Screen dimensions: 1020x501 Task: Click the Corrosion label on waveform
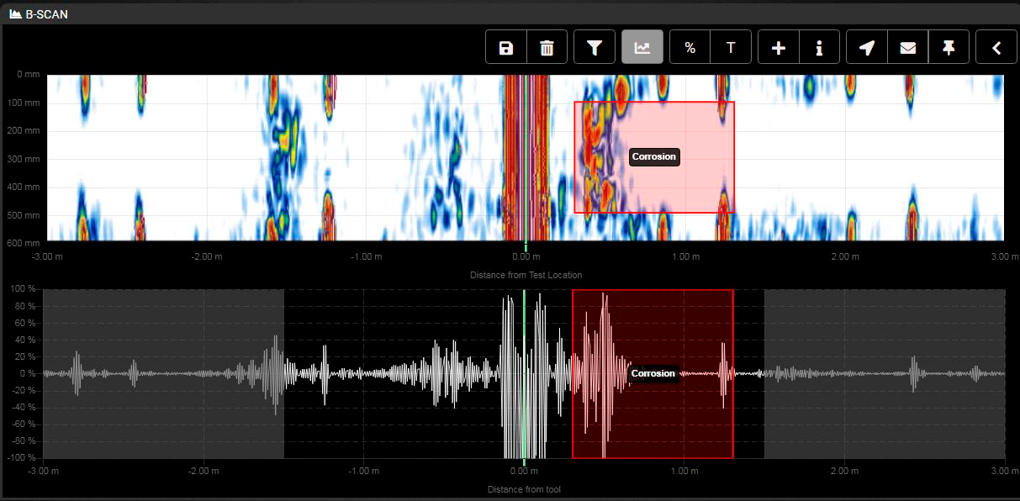click(x=653, y=372)
